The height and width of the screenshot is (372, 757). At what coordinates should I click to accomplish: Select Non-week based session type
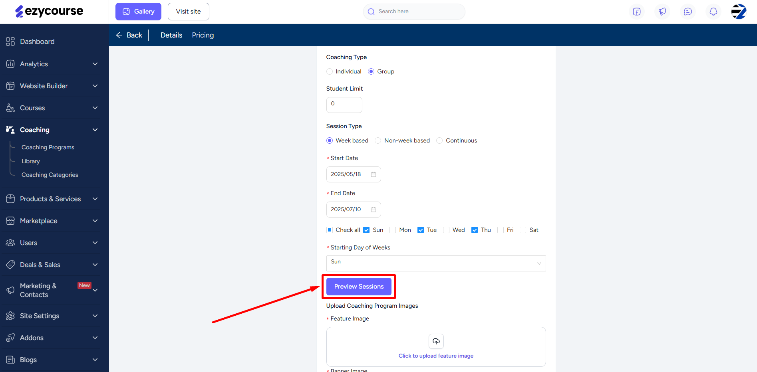[x=378, y=140]
